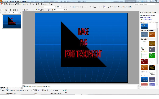Click the Paste icon in the standard toolbar

click(x=25, y=10)
